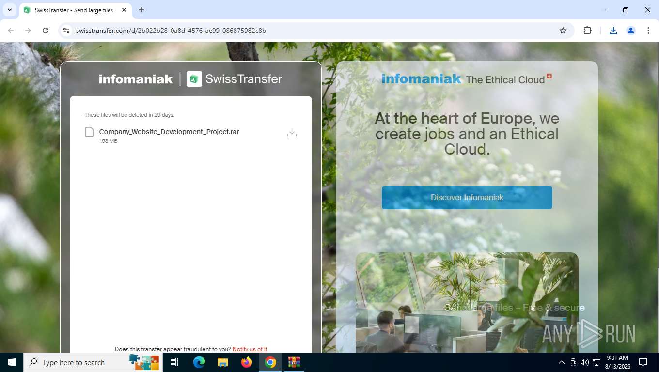659x372 pixels.
Task: Click the Notify us of it link
Action: [x=250, y=349]
